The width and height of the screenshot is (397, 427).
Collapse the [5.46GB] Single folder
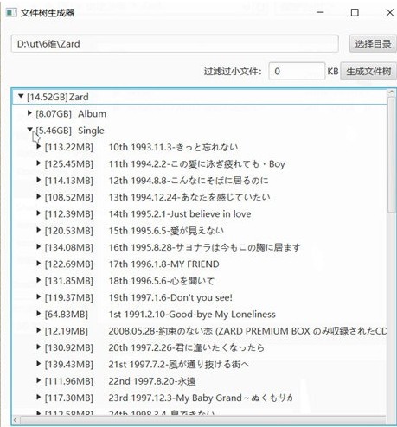[x=30, y=130]
